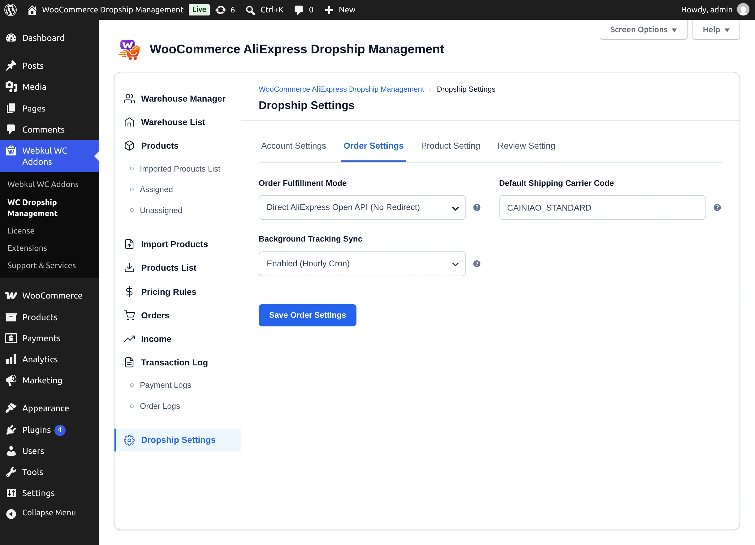Open the Assigned products submenu
The height and width of the screenshot is (545, 755).
coord(156,189)
